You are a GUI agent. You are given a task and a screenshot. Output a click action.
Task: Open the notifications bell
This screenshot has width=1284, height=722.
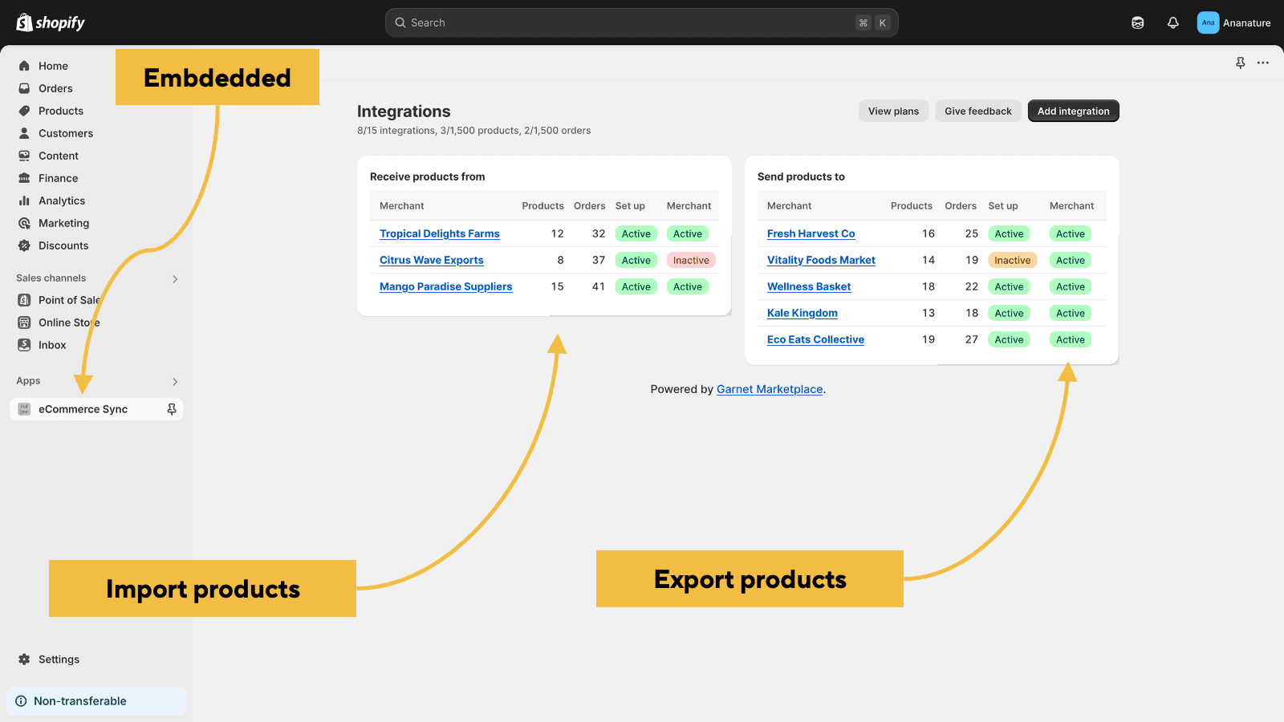pyautogui.click(x=1172, y=22)
